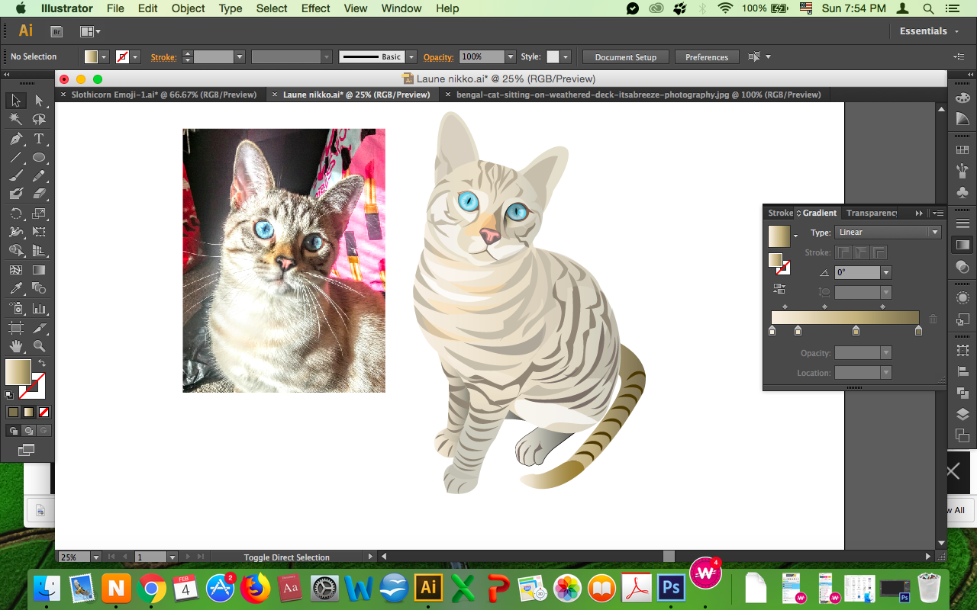Viewport: 977px width, 610px height.
Task: Select the Rotate tool
Action: [15, 213]
